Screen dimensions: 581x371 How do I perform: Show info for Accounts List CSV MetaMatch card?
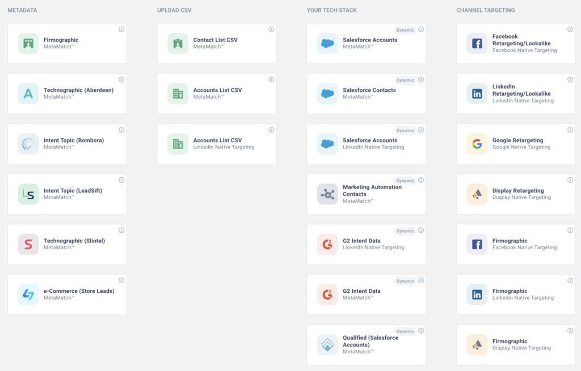tap(271, 79)
